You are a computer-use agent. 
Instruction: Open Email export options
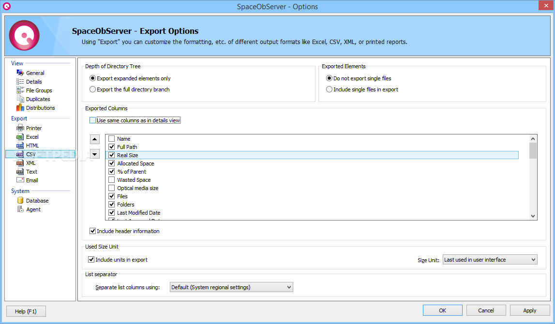[32, 180]
